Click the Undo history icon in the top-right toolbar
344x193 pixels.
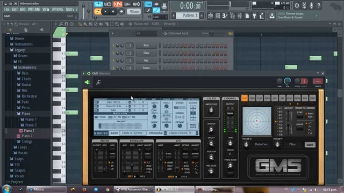coord(297,5)
